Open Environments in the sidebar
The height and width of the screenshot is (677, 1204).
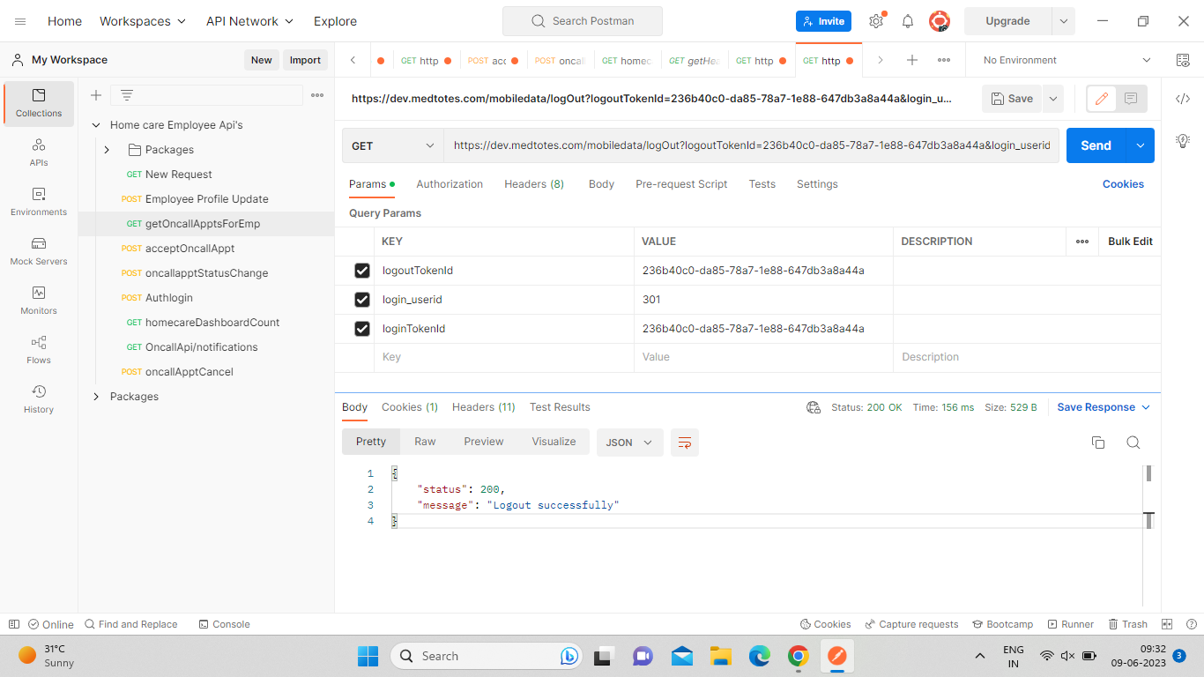click(39, 202)
